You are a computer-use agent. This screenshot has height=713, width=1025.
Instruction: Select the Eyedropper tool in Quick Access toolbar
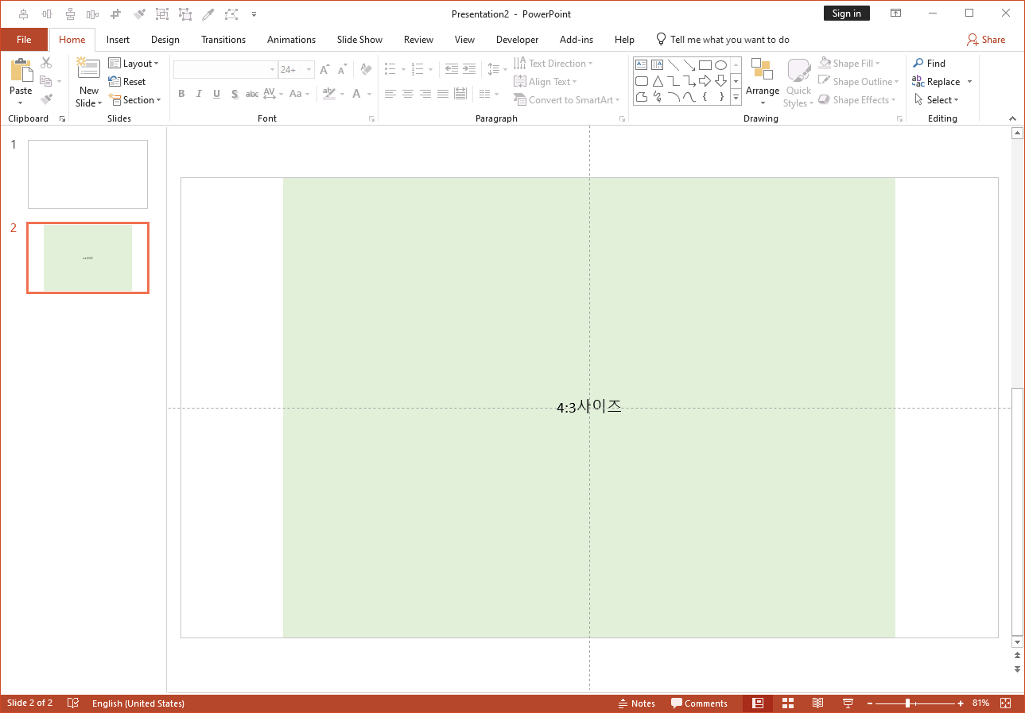(208, 14)
